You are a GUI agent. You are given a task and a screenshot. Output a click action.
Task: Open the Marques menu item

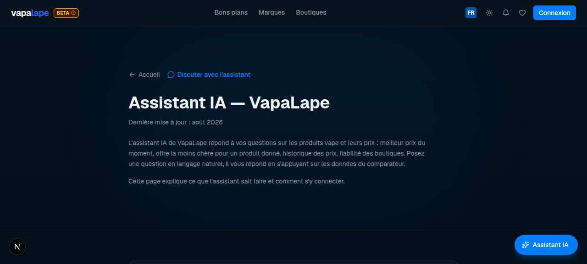(271, 13)
